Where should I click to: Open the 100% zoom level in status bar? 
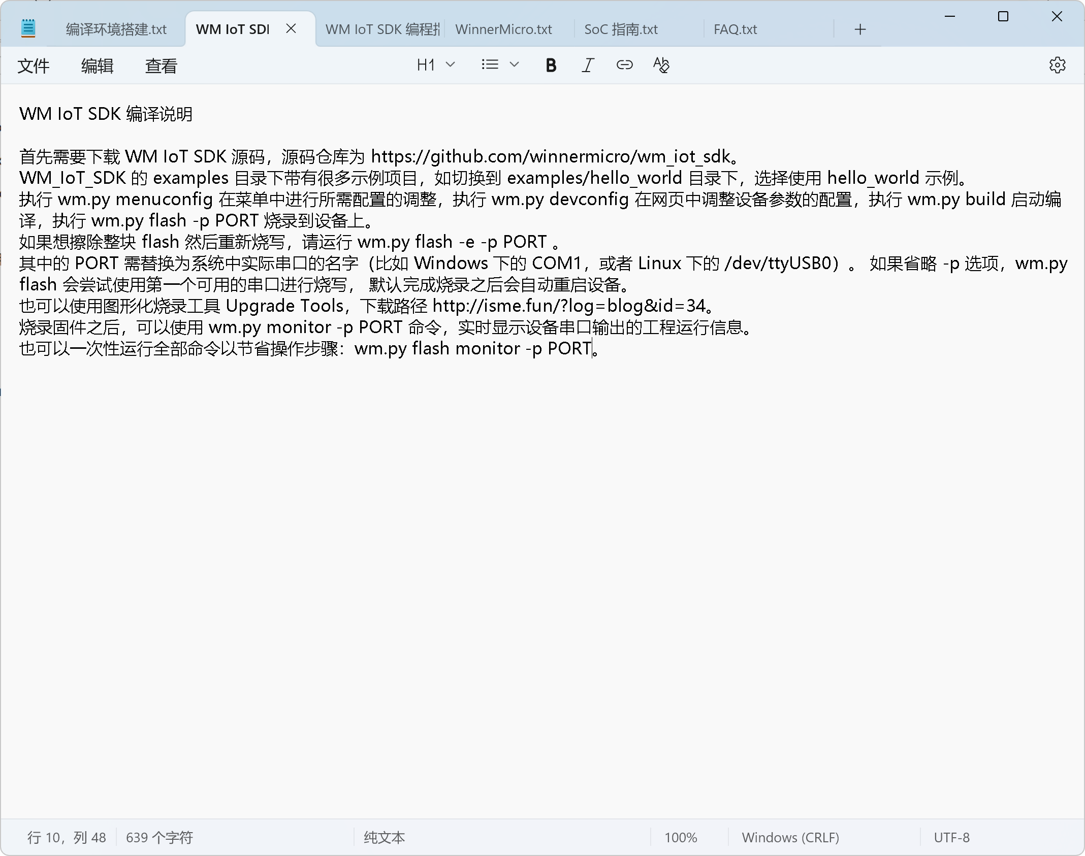[x=681, y=837]
